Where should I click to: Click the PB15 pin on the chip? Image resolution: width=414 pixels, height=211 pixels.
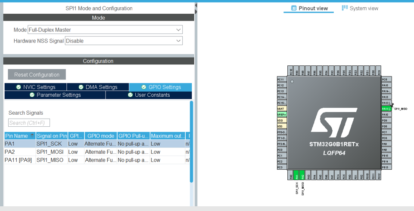tap(386, 156)
